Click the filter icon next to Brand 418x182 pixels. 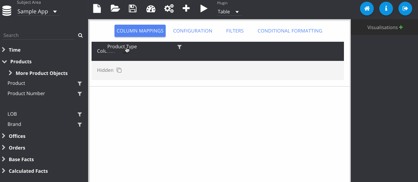pos(80,125)
